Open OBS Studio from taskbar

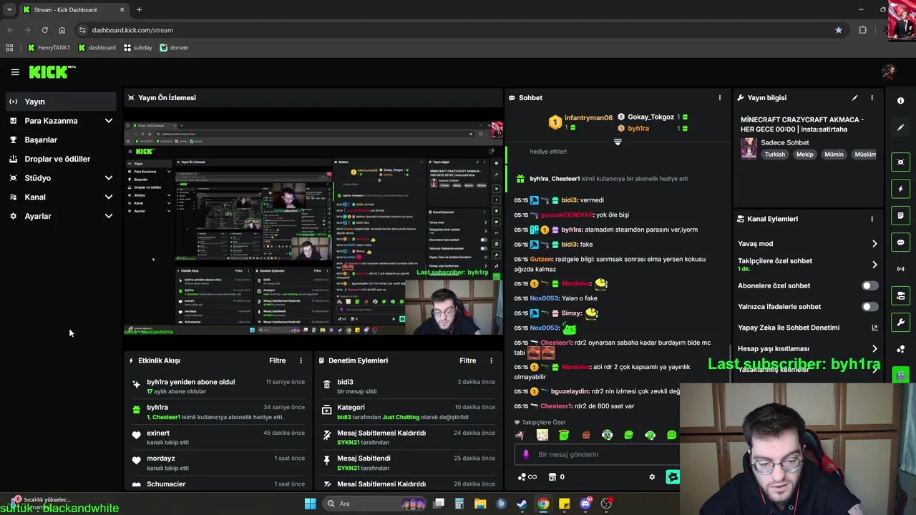(607, 504)
